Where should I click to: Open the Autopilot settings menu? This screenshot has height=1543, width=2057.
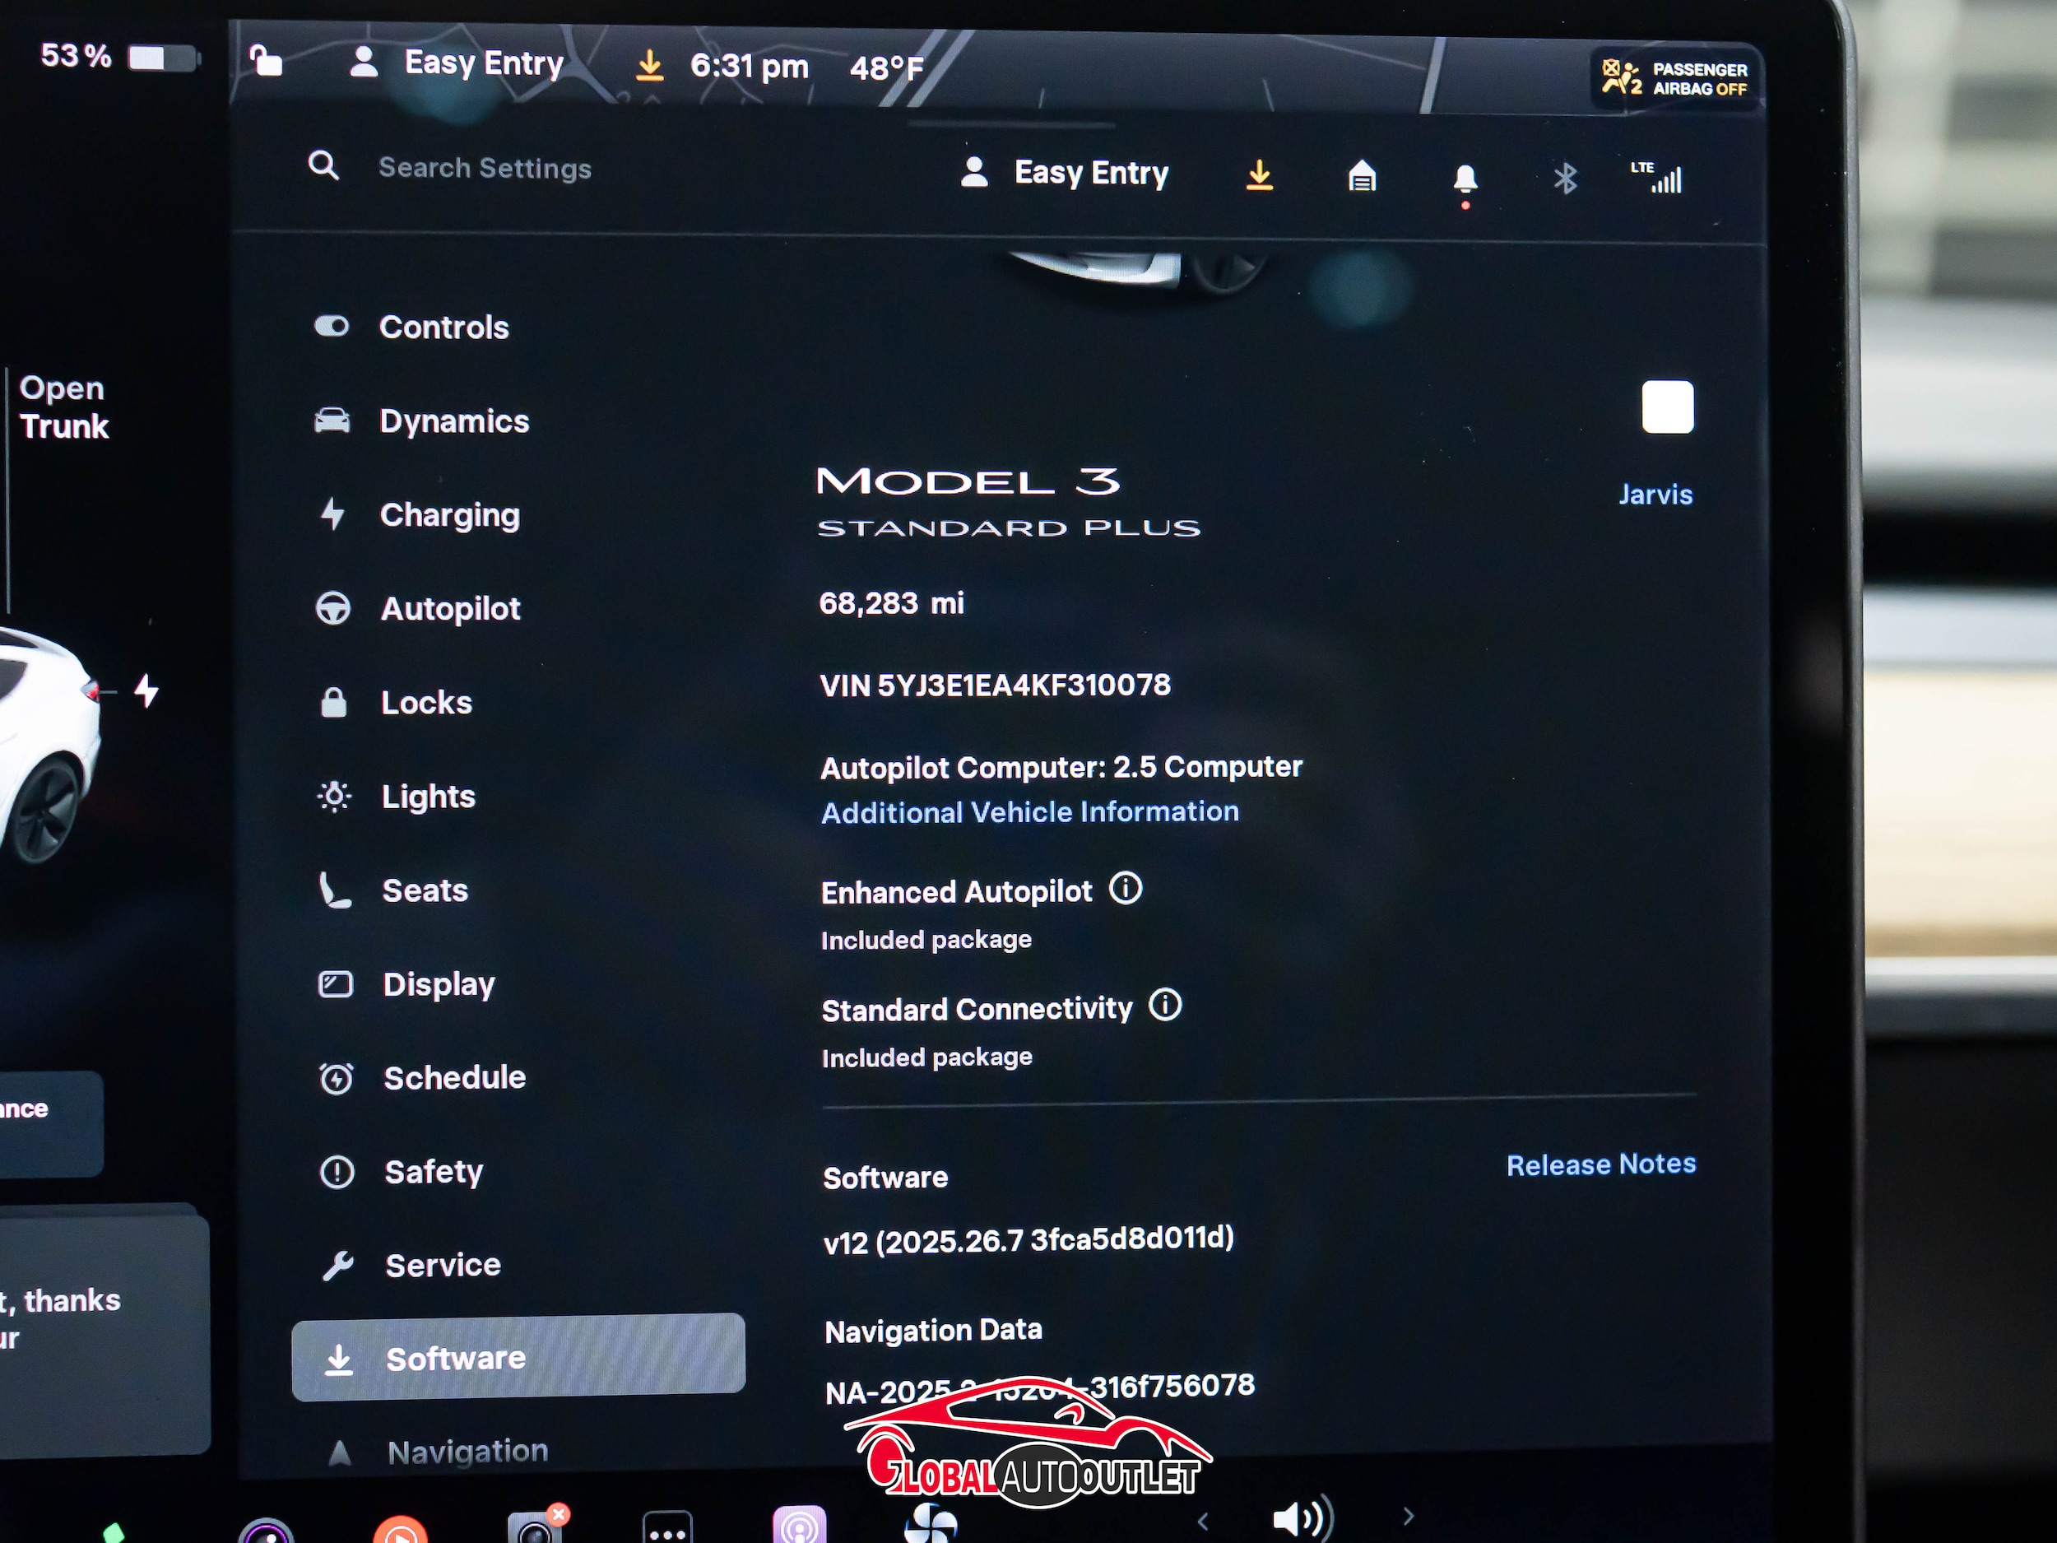pos(450,609)
